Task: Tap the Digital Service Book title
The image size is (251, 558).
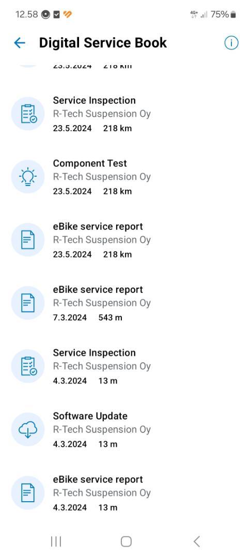Action: pyautogui.click(x=103, y=43)
